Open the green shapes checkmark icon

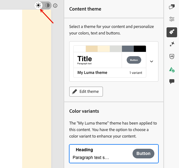(x=172, y=70)
